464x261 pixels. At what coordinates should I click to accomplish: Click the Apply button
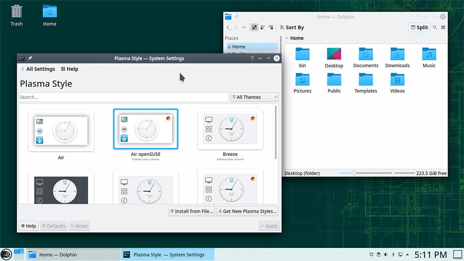click(x=269, y=226)
